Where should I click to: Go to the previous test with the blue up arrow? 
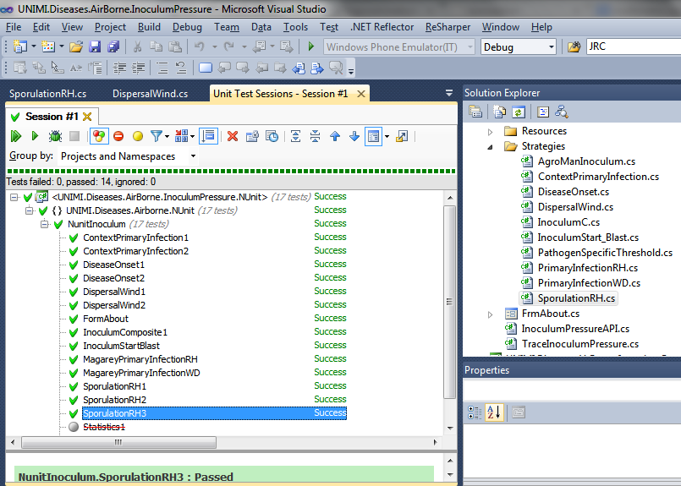(x=335, y=136)
